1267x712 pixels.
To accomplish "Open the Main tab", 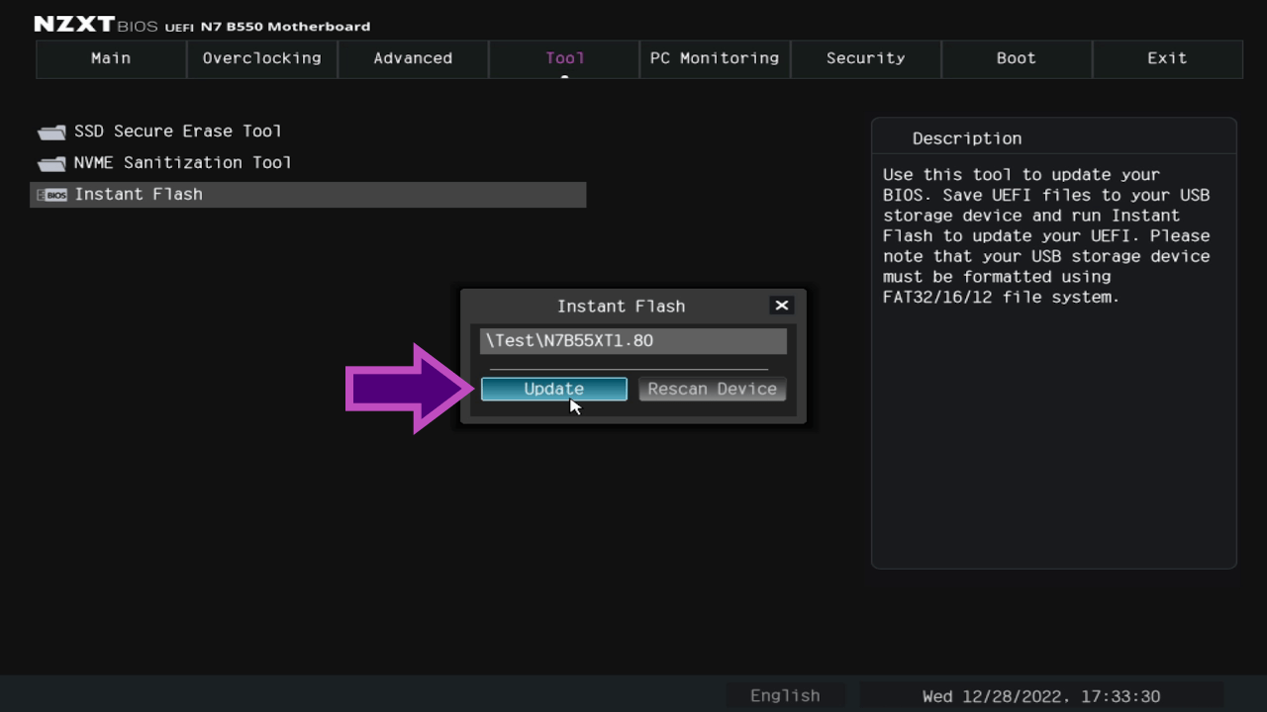I will click(x=111, y=58).
